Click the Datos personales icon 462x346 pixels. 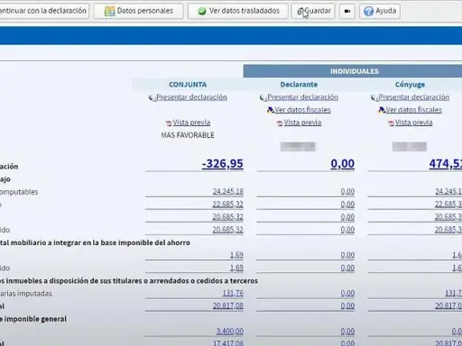point(109,11)
